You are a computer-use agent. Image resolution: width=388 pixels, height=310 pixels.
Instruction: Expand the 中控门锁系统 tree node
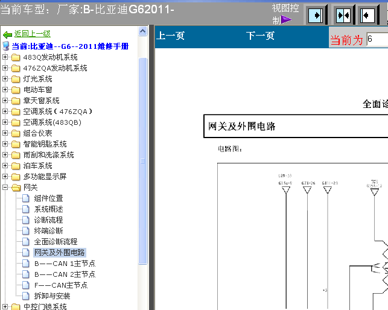pos(5,306)
